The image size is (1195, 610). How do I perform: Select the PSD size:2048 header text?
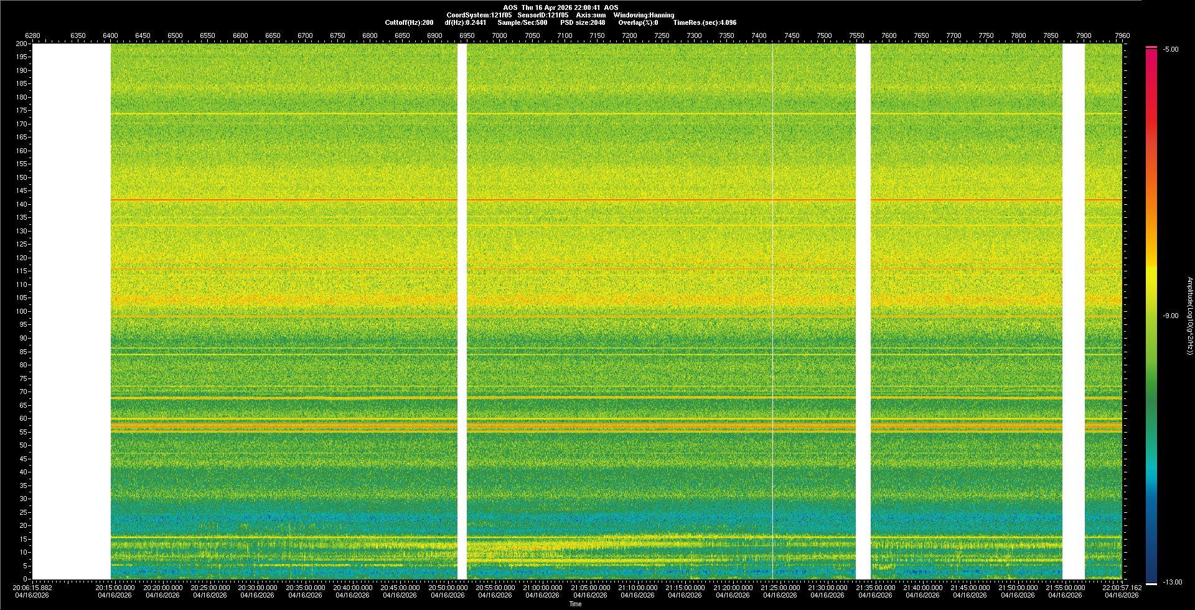click(x=583, y=22)
